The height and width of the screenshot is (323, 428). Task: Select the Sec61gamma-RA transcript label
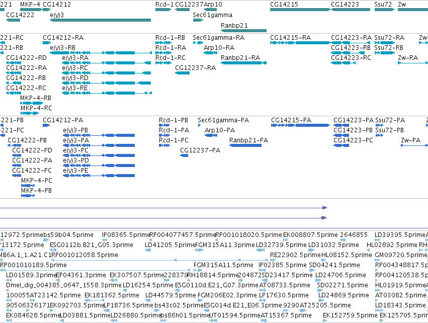click(218, 38)
